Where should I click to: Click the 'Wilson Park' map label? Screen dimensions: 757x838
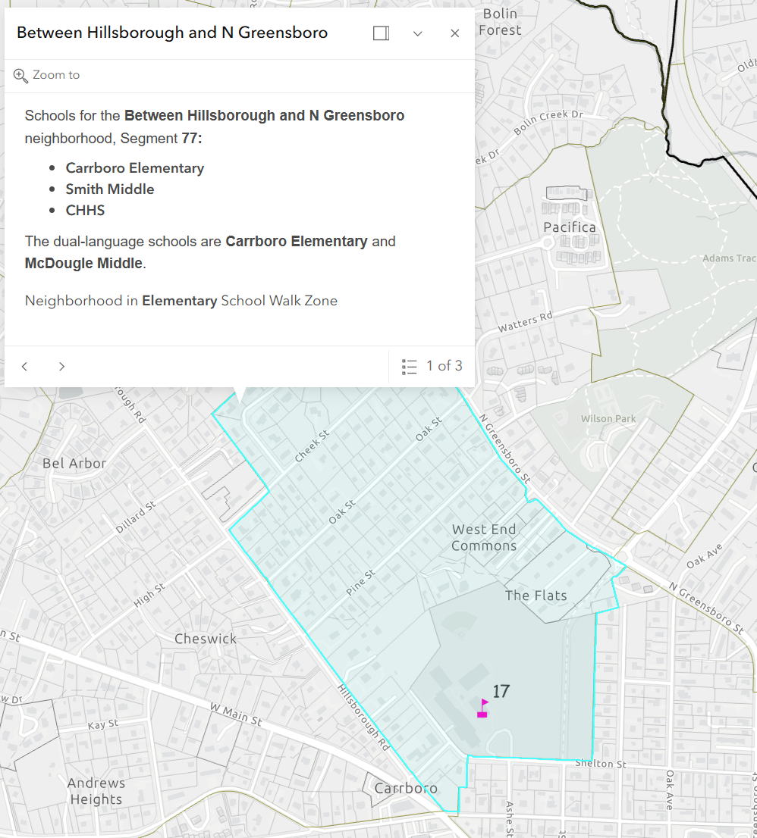tap(608, 418)
